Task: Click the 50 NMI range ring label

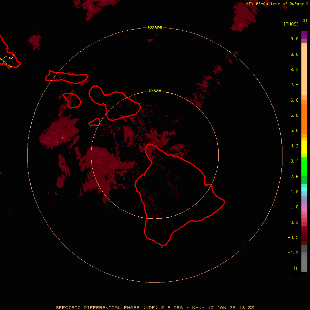Action: point(155,91)
